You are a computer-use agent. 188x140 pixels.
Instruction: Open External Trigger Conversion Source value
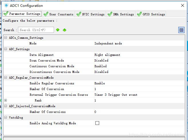tap(116, 95)
